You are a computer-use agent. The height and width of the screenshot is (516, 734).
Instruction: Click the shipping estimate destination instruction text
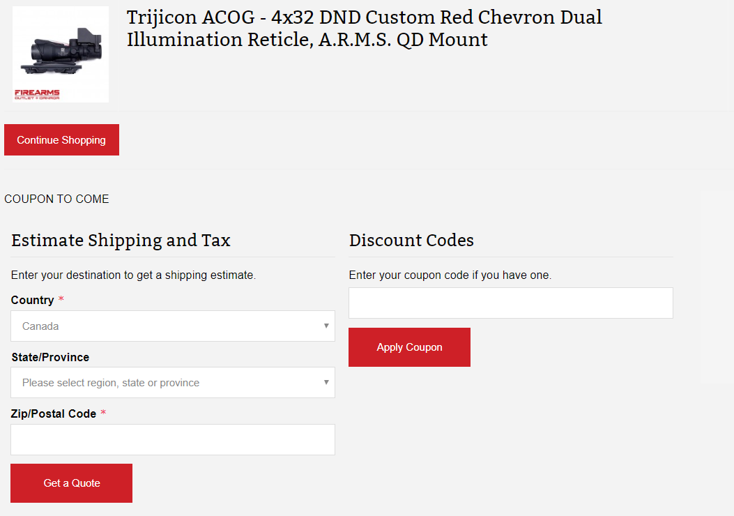133,275
